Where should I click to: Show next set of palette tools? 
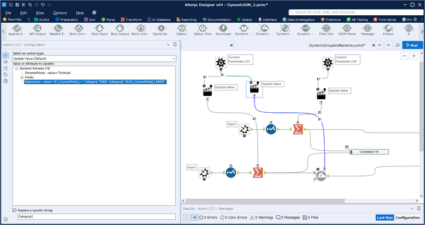coord(421,32)
